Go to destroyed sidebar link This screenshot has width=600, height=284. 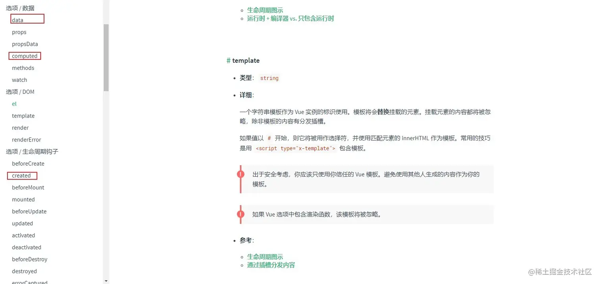click(24, 271)
